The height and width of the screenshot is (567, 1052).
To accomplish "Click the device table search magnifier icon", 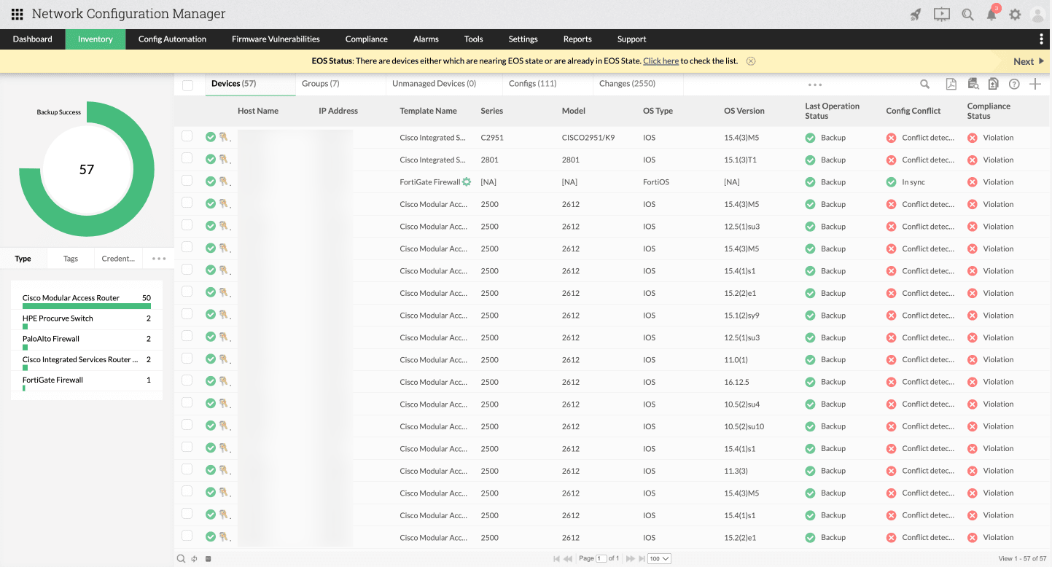I will click(x=924, y=85).
